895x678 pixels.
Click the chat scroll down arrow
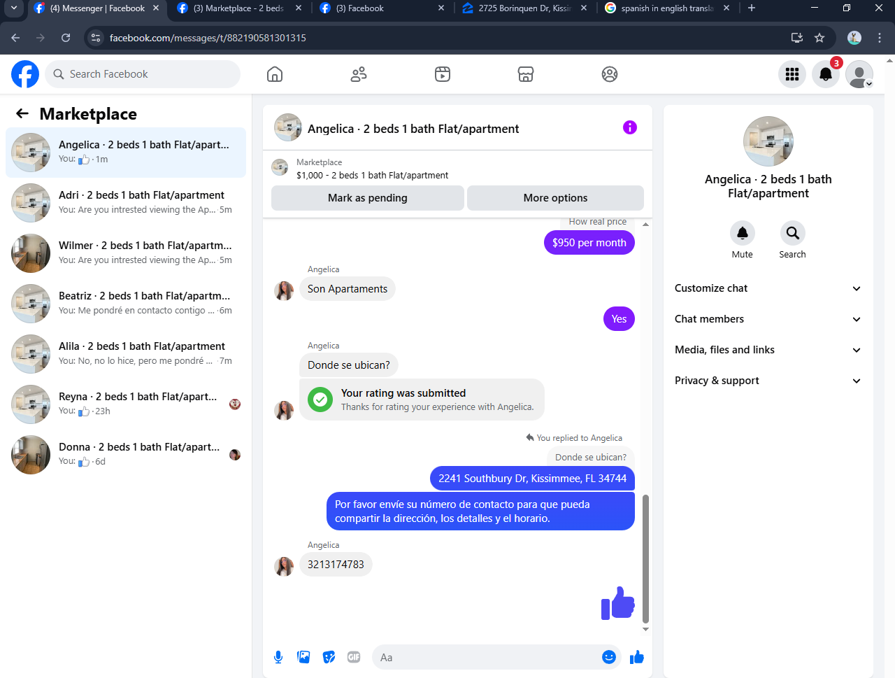[x=645, y=629]
